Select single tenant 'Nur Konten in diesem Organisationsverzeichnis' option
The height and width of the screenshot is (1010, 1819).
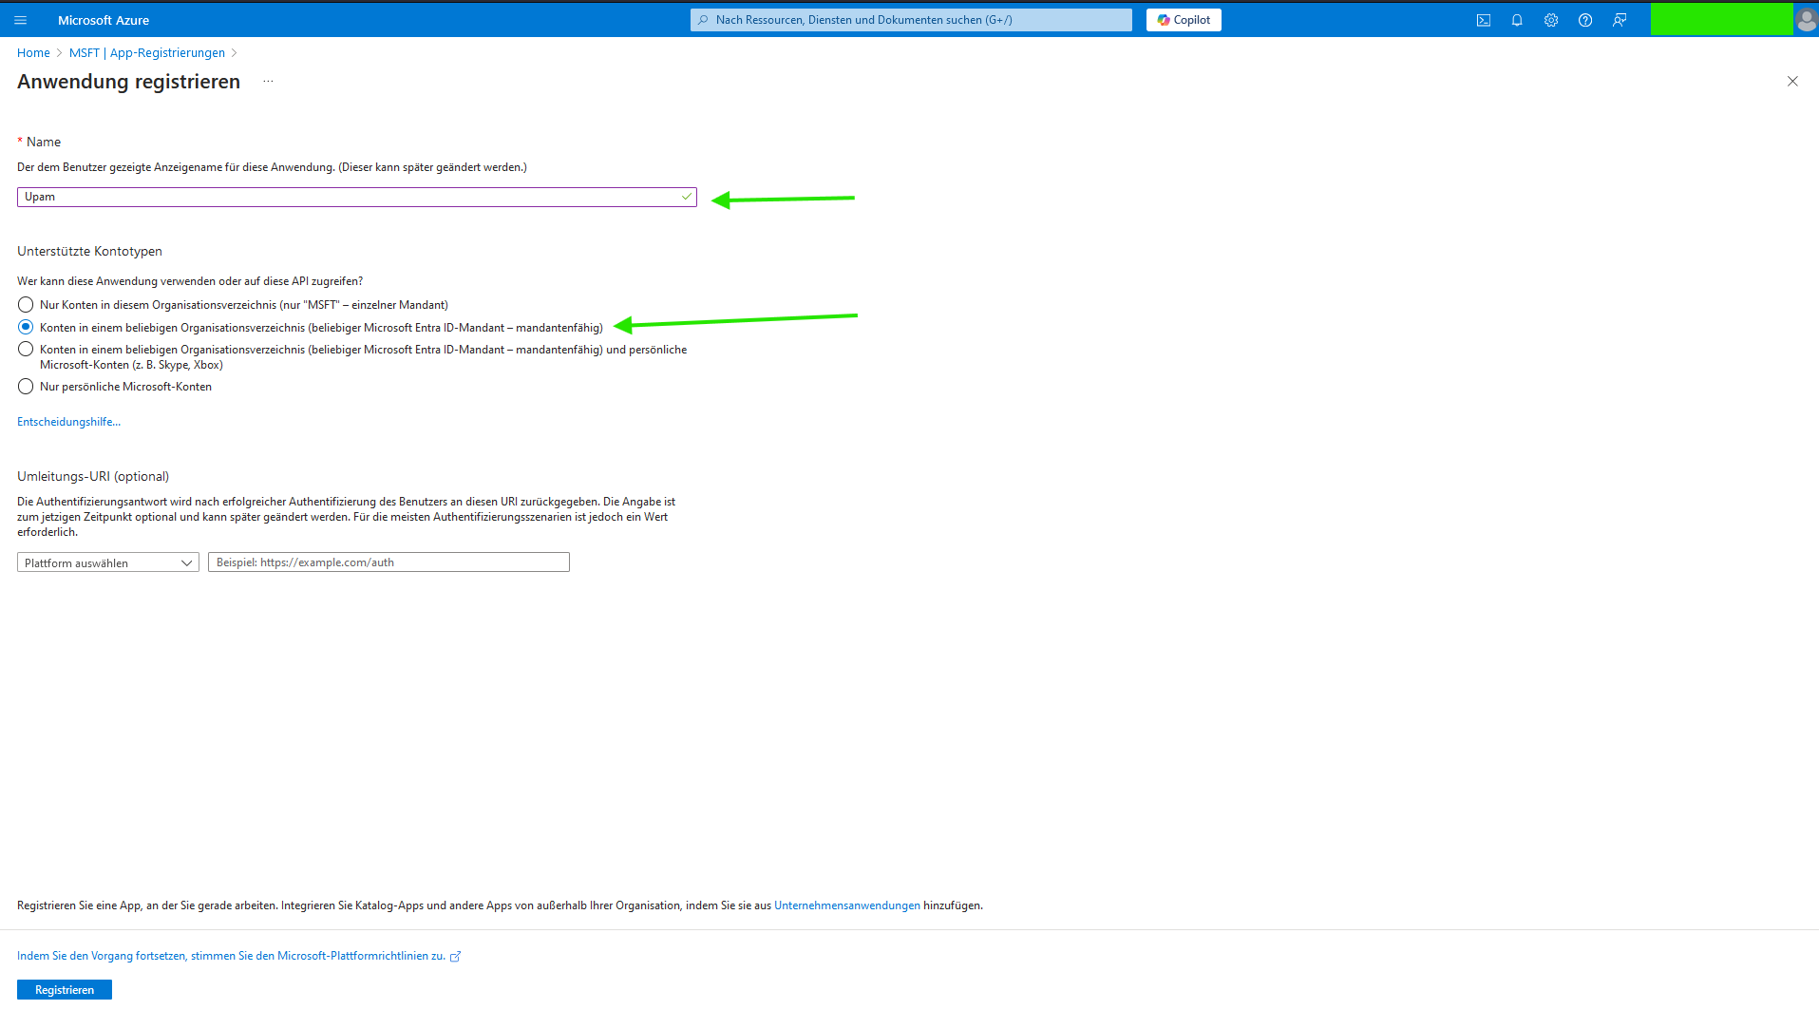(x=26, y=305)
